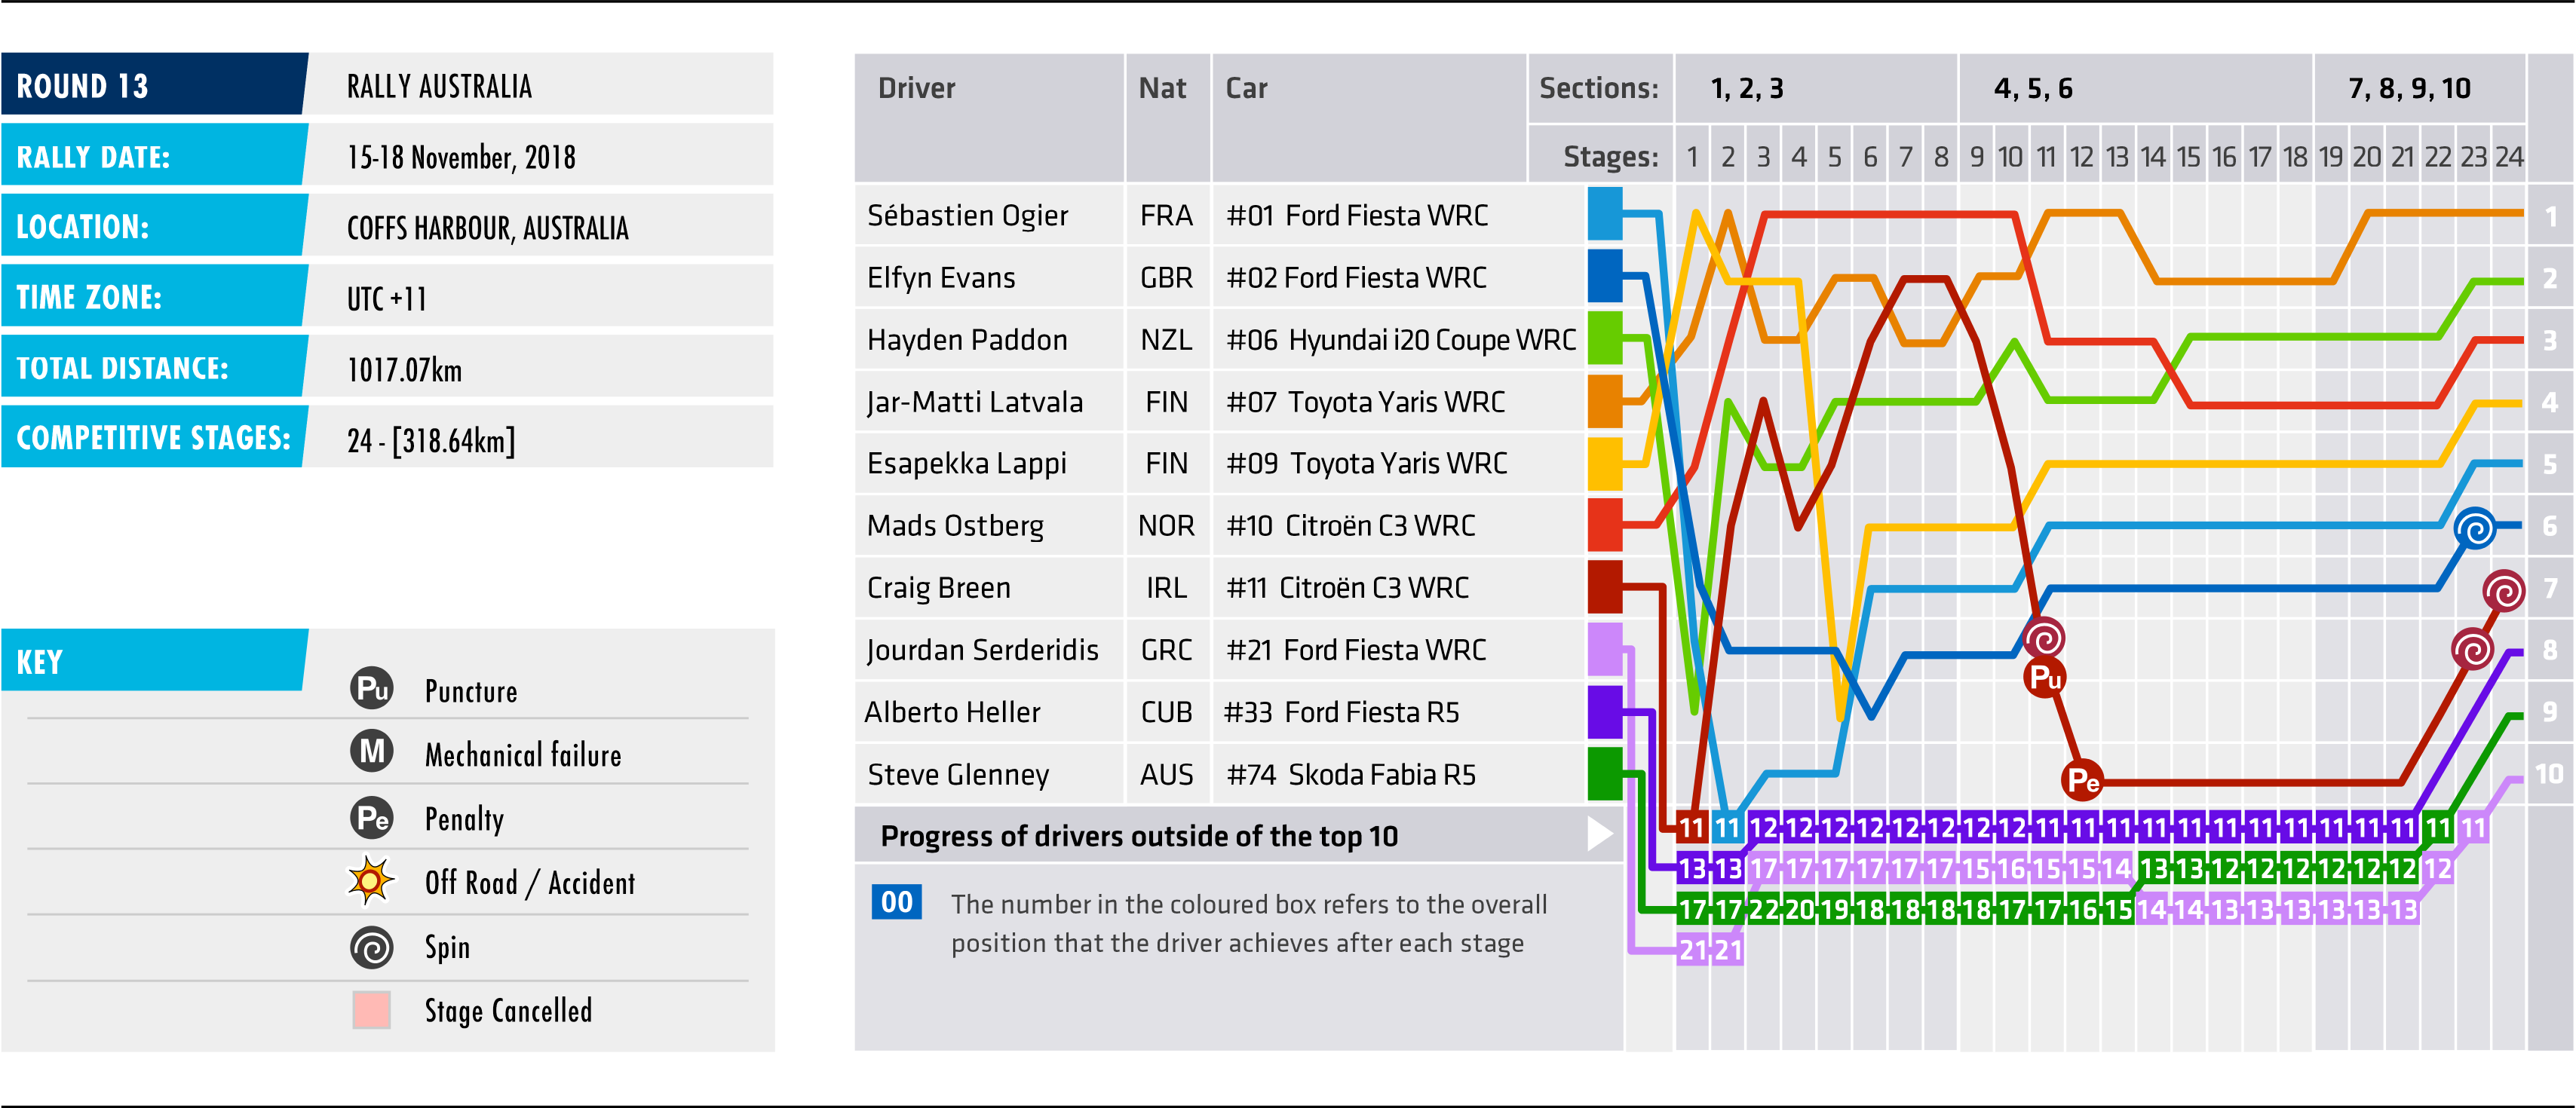Screen dimensions: 2576x1108
Task: Click the white arrow beside Progress of drivers
Action: click(1600, 833)
